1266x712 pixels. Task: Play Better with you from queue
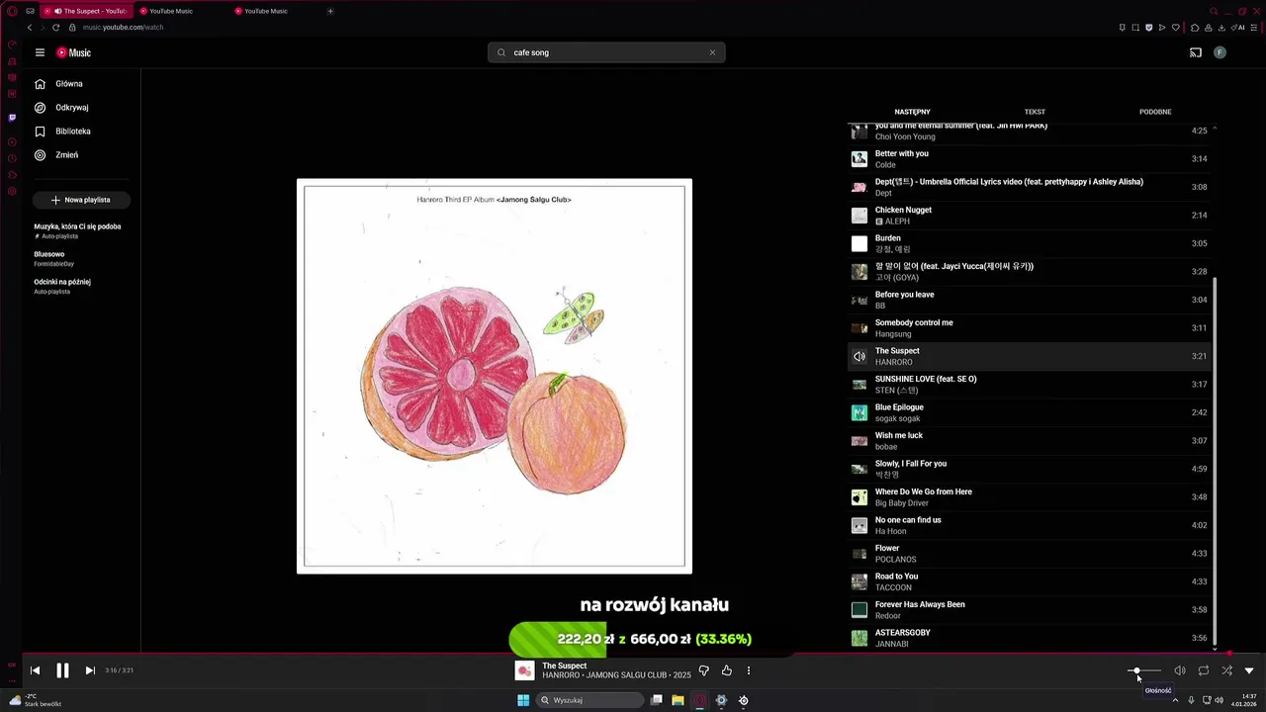(1030, 159)
